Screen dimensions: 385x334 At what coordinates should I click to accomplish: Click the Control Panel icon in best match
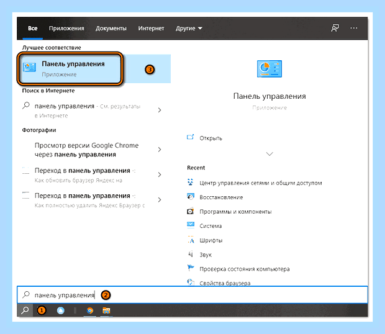click(29, 67)
